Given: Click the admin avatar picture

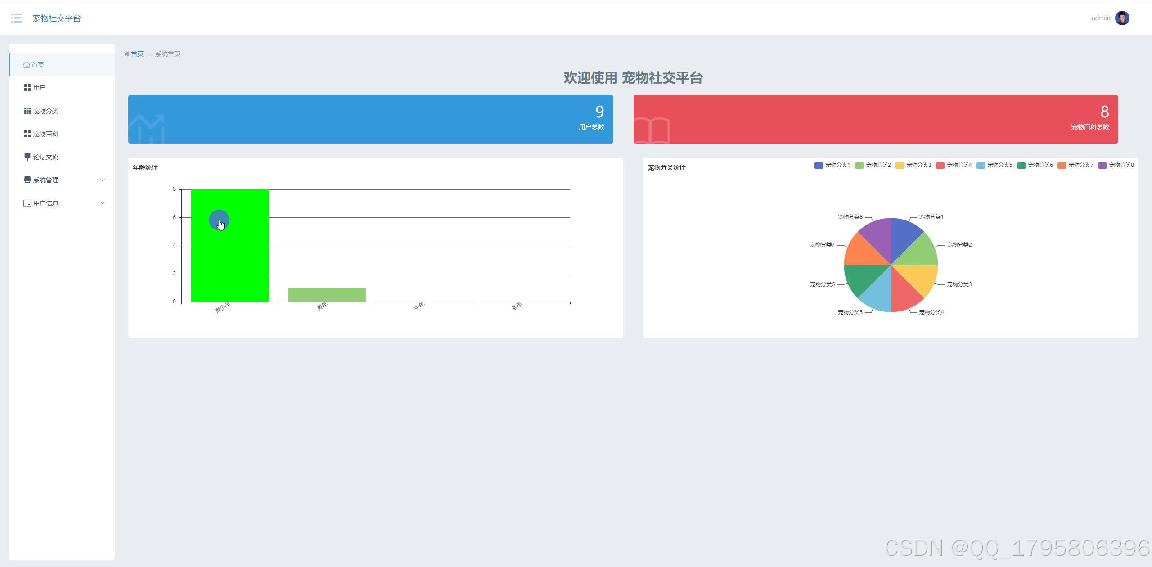Looking at the screenshot, I should (x=1122, y=18).
